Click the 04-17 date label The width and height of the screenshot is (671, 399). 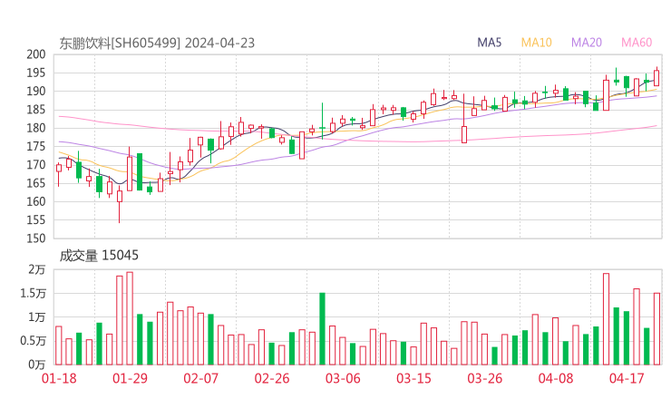627,378
